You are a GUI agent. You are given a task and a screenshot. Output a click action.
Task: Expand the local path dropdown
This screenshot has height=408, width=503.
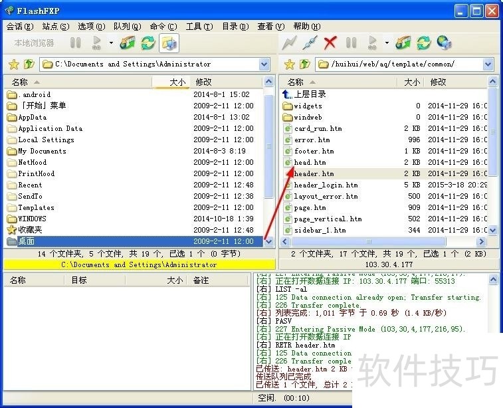264,64
